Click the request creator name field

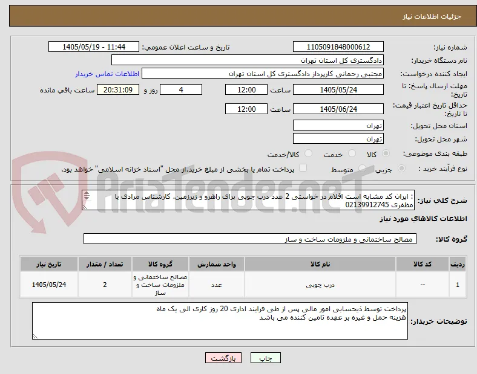pos(263,74)
